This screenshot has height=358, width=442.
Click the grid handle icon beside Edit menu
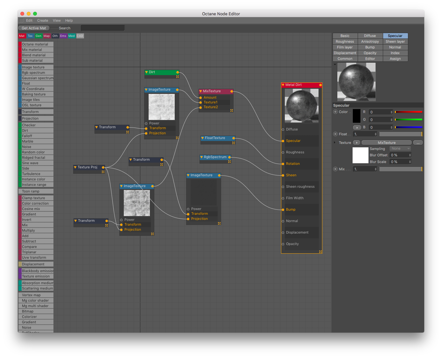21,20
